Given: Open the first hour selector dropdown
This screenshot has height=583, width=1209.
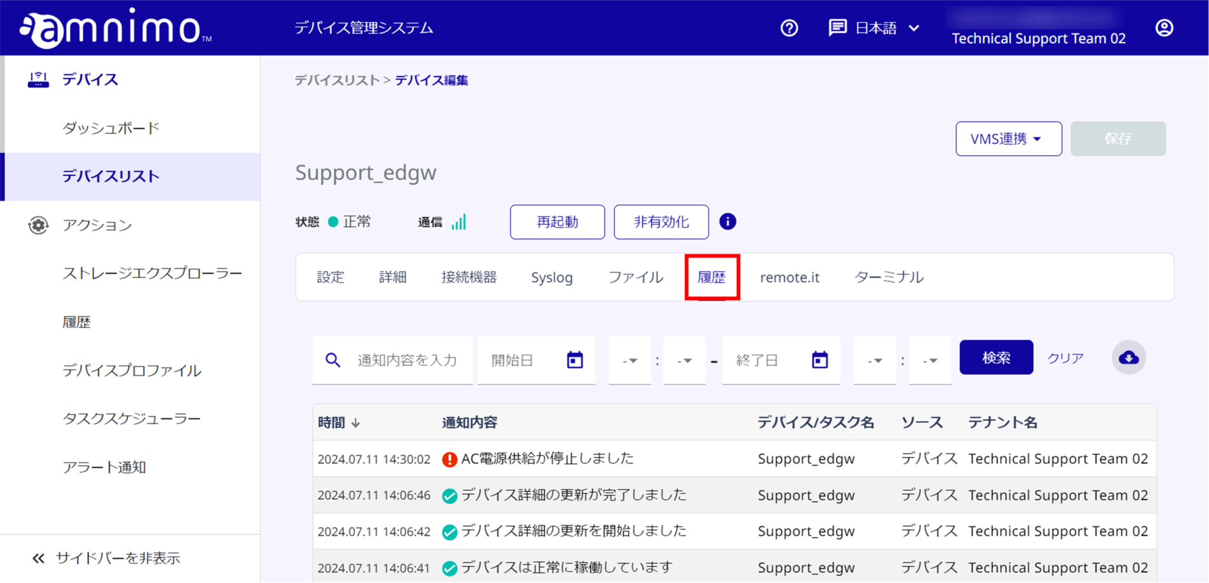Looking at the screenshot, I should [630, 361].
